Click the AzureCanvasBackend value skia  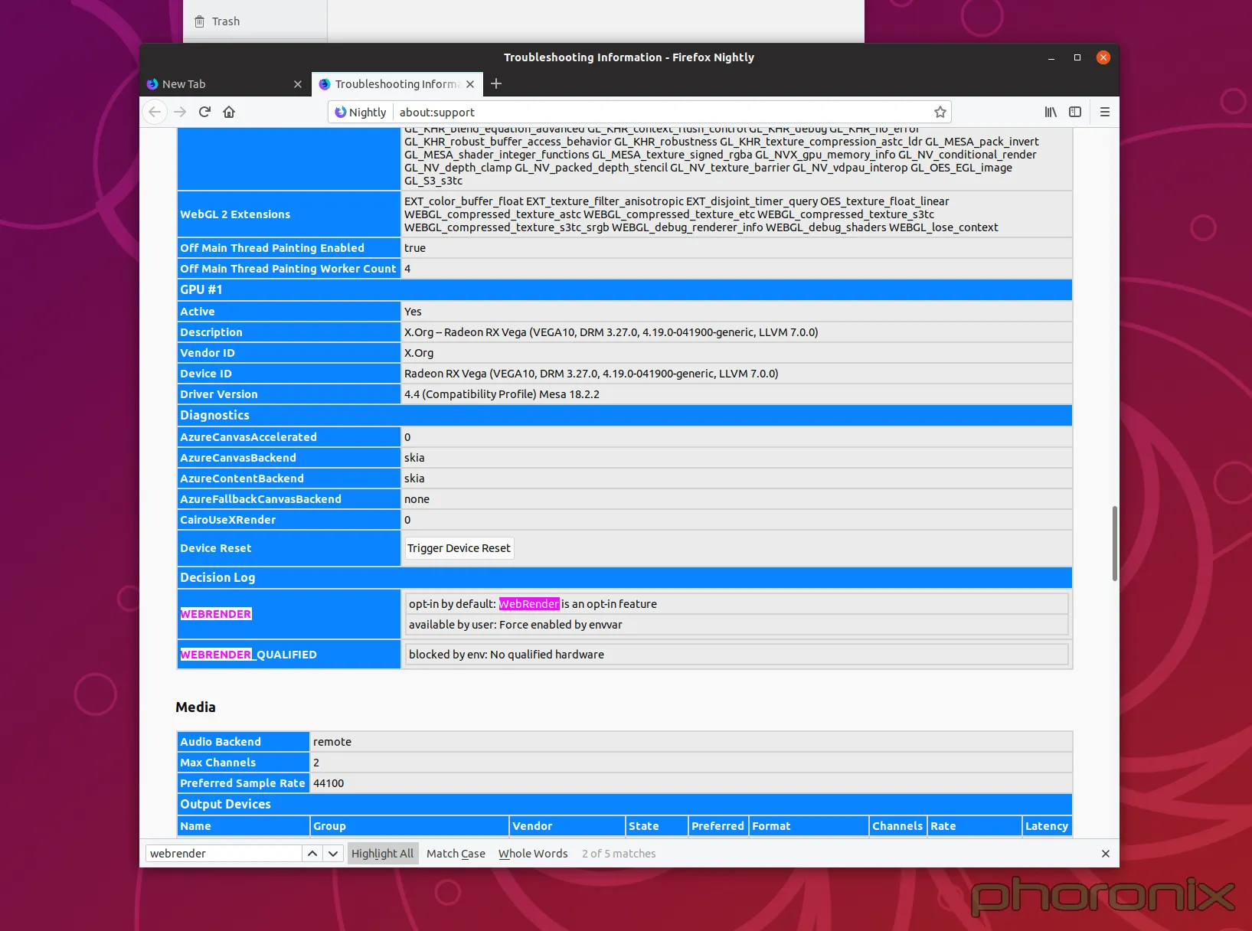(x=414, y=458)
